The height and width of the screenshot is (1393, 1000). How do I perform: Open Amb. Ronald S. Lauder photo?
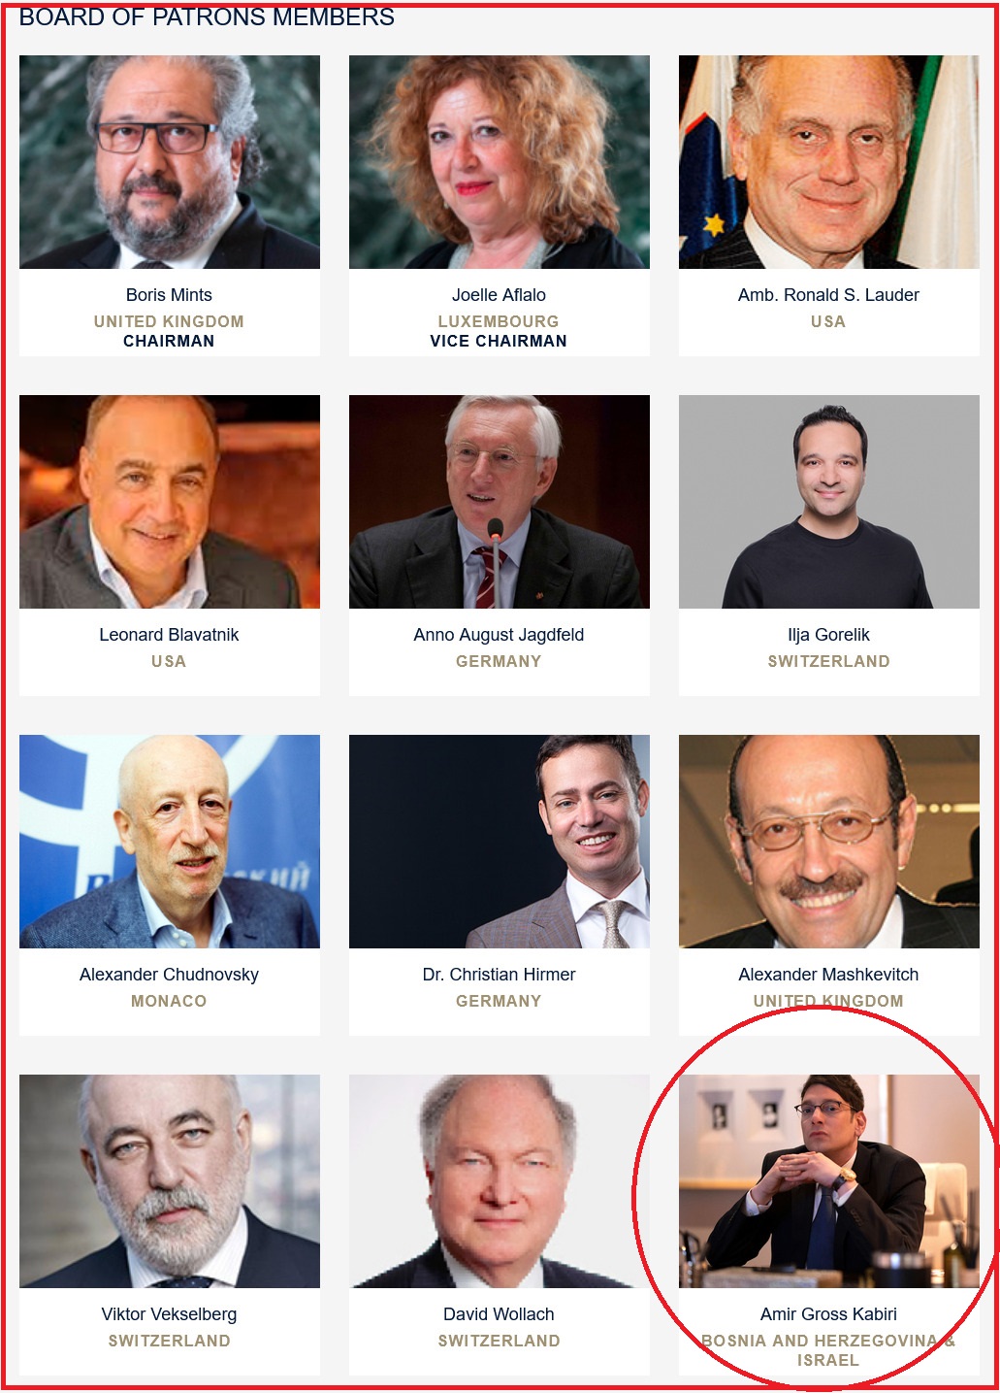[829, 162]
